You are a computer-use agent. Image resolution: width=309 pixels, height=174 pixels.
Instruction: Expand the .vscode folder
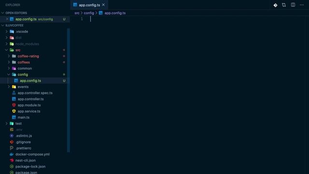point(6,31)
